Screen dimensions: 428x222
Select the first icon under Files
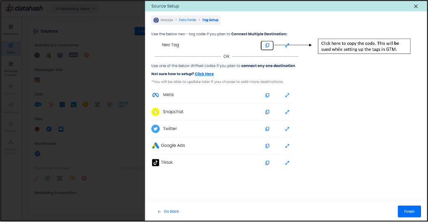click(37, 129)
